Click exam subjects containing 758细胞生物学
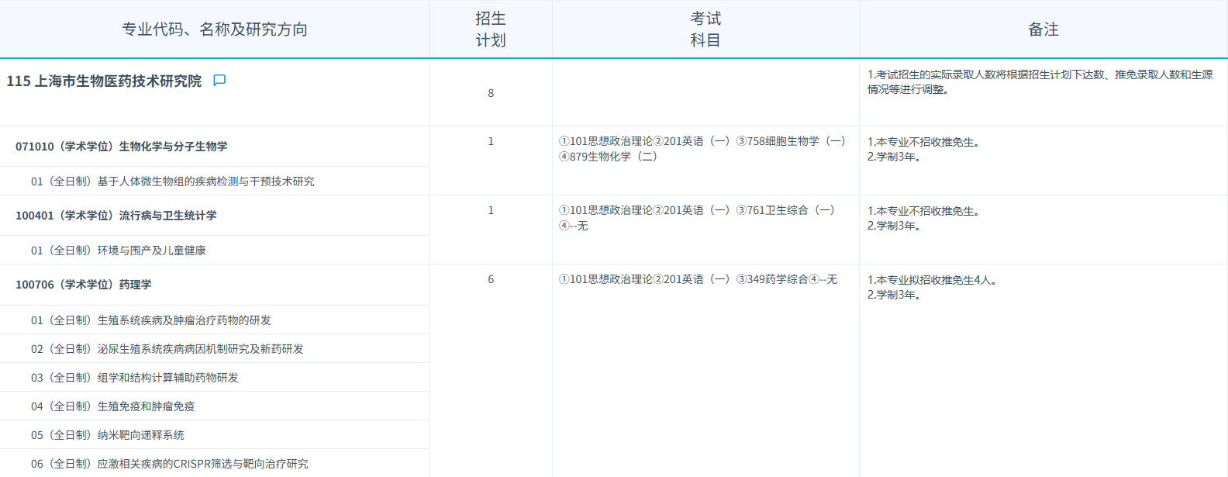Screen dimensions: 1228x477 pos(702,149)
